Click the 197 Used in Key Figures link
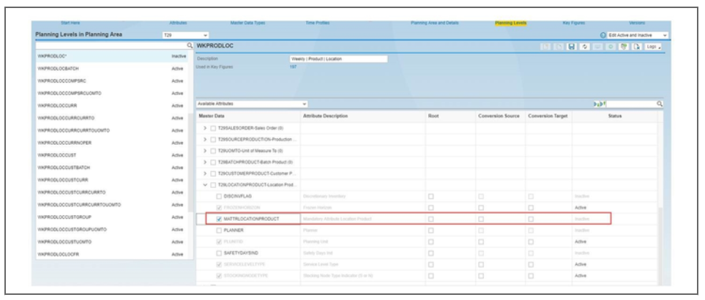Viewport: 705px width, 300px height. point(293,67)
